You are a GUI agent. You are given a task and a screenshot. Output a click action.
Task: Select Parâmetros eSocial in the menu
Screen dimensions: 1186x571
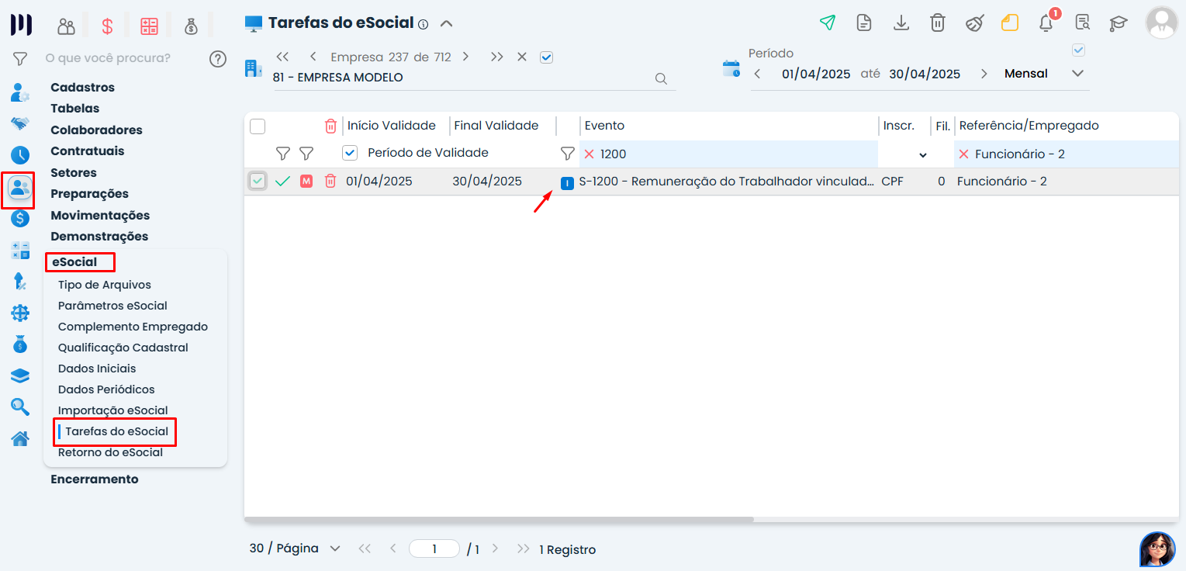point(112,306)
